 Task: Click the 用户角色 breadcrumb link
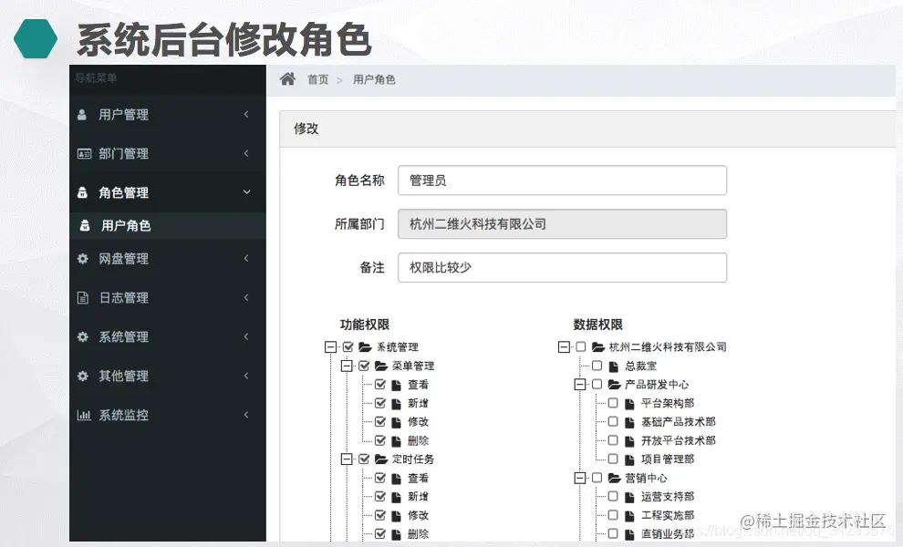tap(374, 79)
